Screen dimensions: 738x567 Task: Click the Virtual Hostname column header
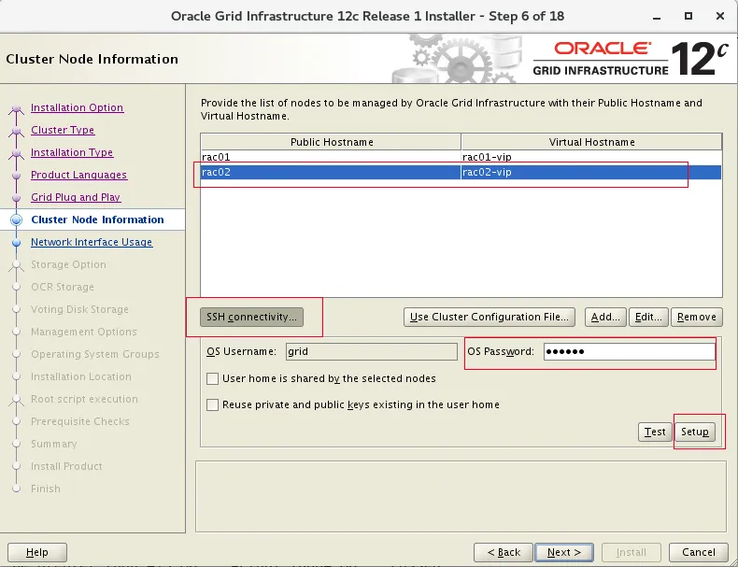point(591,142)
